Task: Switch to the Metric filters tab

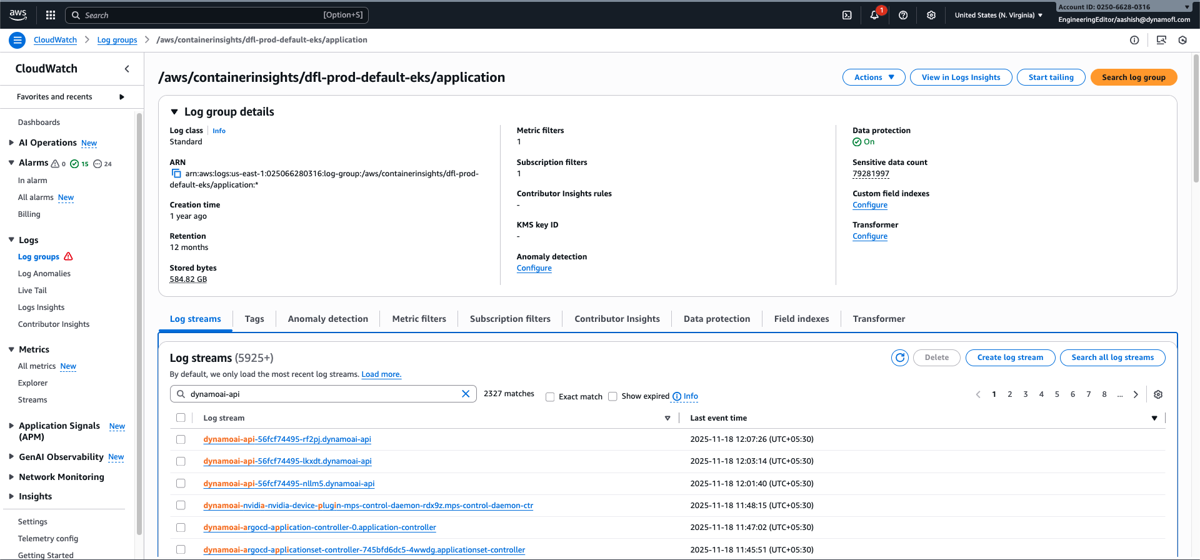Action: pos(419,319)
